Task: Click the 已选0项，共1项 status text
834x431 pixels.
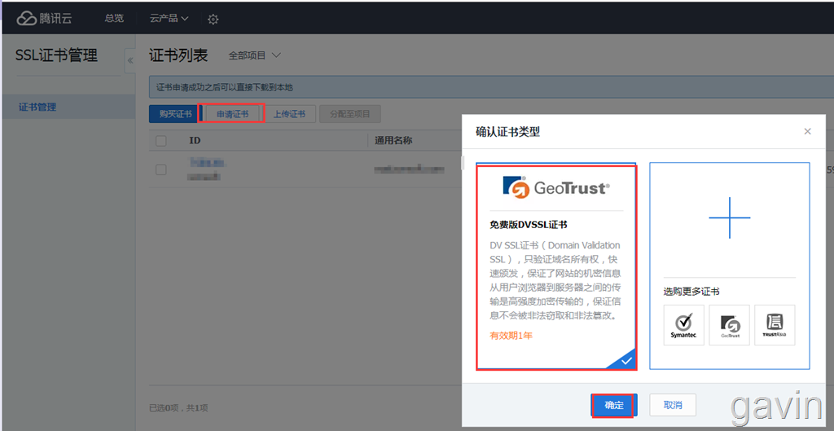Action: (x=178, y=408)
